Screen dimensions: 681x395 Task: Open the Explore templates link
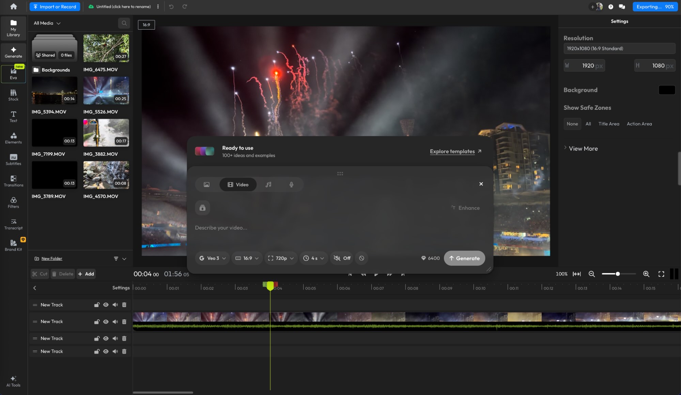[x=455, y=151]
